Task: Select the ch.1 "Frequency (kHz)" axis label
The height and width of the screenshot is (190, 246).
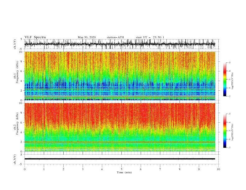Action: (x=17, y=72)
